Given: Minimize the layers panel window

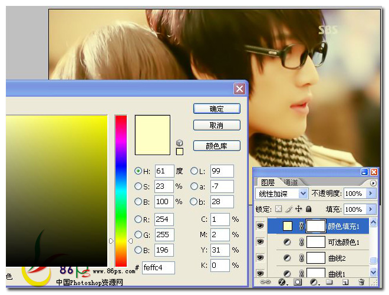Looking at the screenshot, I should click(x=364, y=172).
